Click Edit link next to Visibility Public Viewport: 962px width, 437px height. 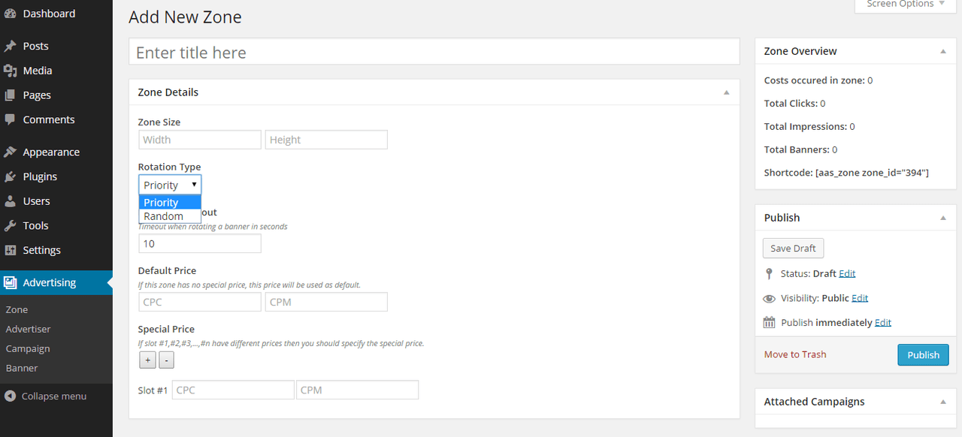[860, 298]
